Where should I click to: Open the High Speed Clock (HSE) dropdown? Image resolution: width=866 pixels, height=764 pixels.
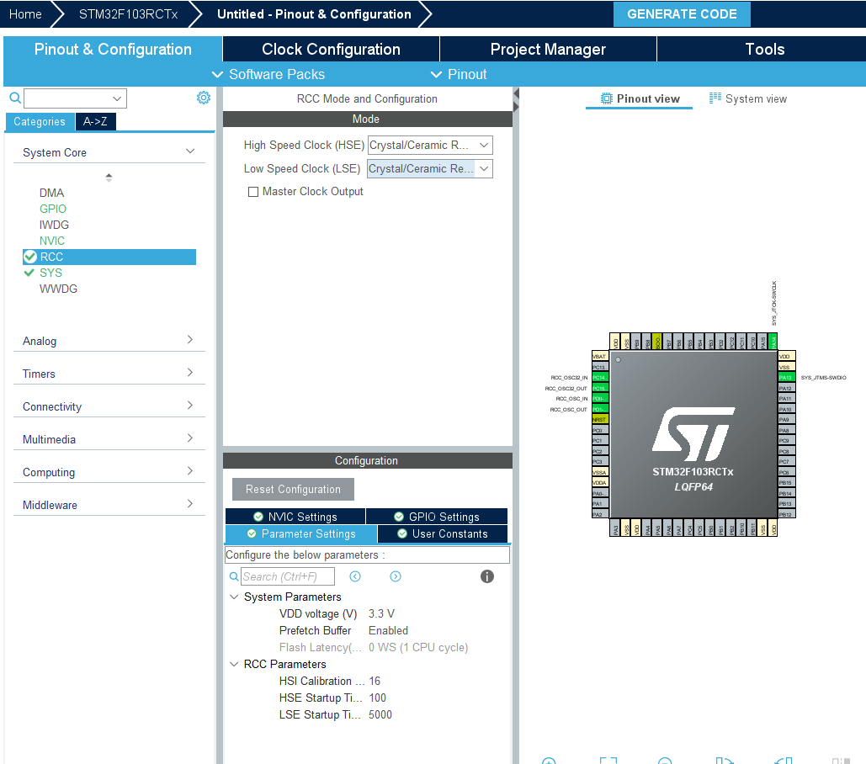(x=430, y=146)
